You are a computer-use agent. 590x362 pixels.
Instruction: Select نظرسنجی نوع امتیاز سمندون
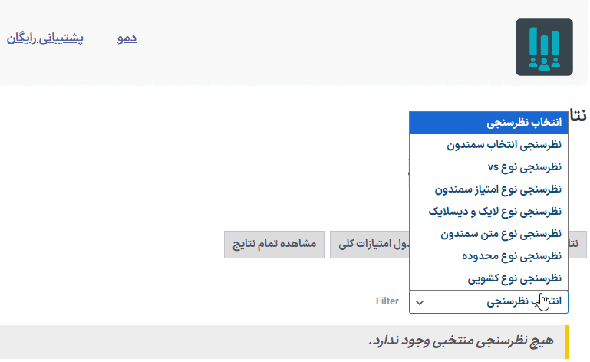pos(489,189)
